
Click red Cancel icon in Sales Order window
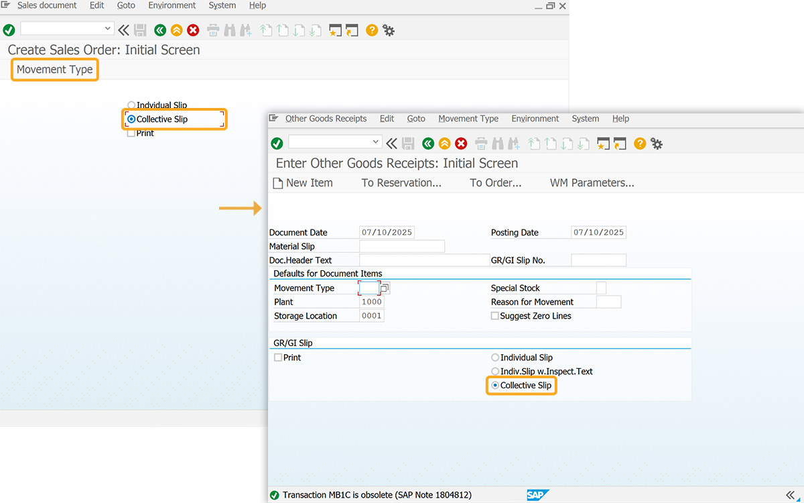193,30
